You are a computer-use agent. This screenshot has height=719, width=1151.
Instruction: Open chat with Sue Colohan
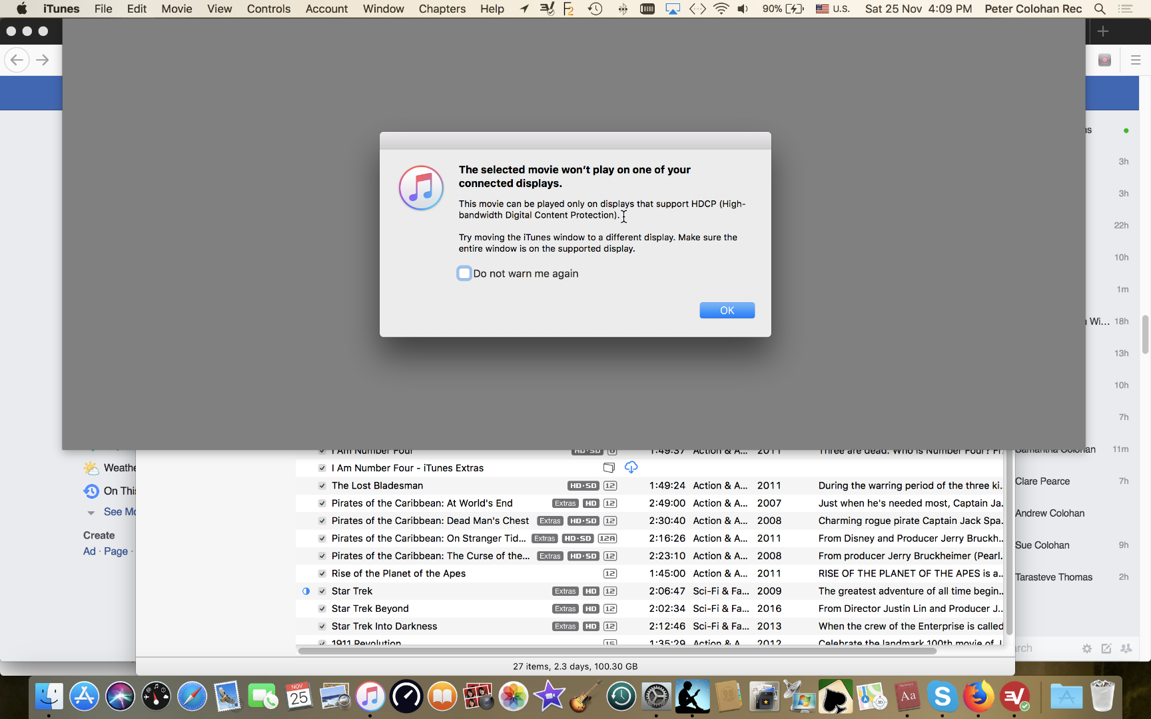click(x=1042, y=545)
